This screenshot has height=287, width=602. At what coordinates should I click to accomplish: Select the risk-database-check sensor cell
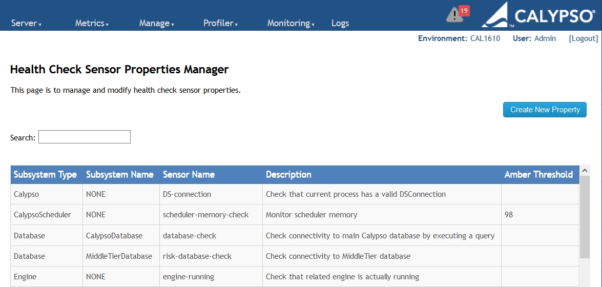coord(211,256)
